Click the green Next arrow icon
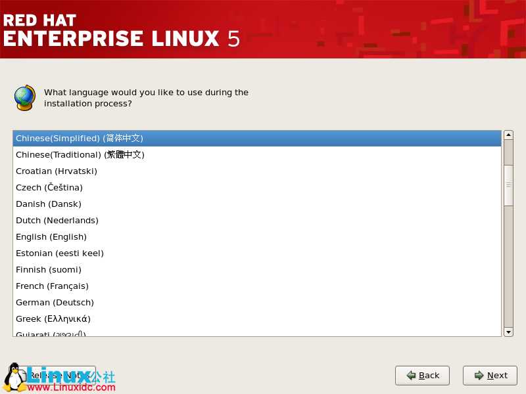The height and width of the screenshot is (394, 526). tap(479, 375)
